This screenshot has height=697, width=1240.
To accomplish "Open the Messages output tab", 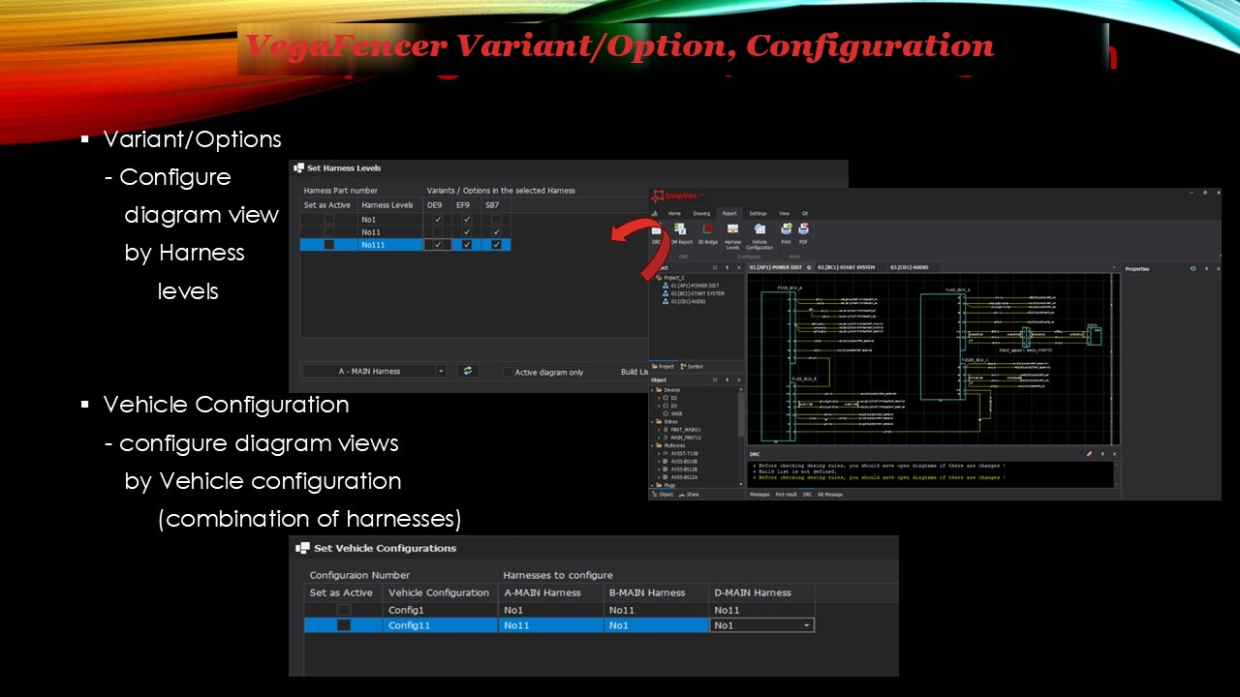I will (x=759, y=495).
